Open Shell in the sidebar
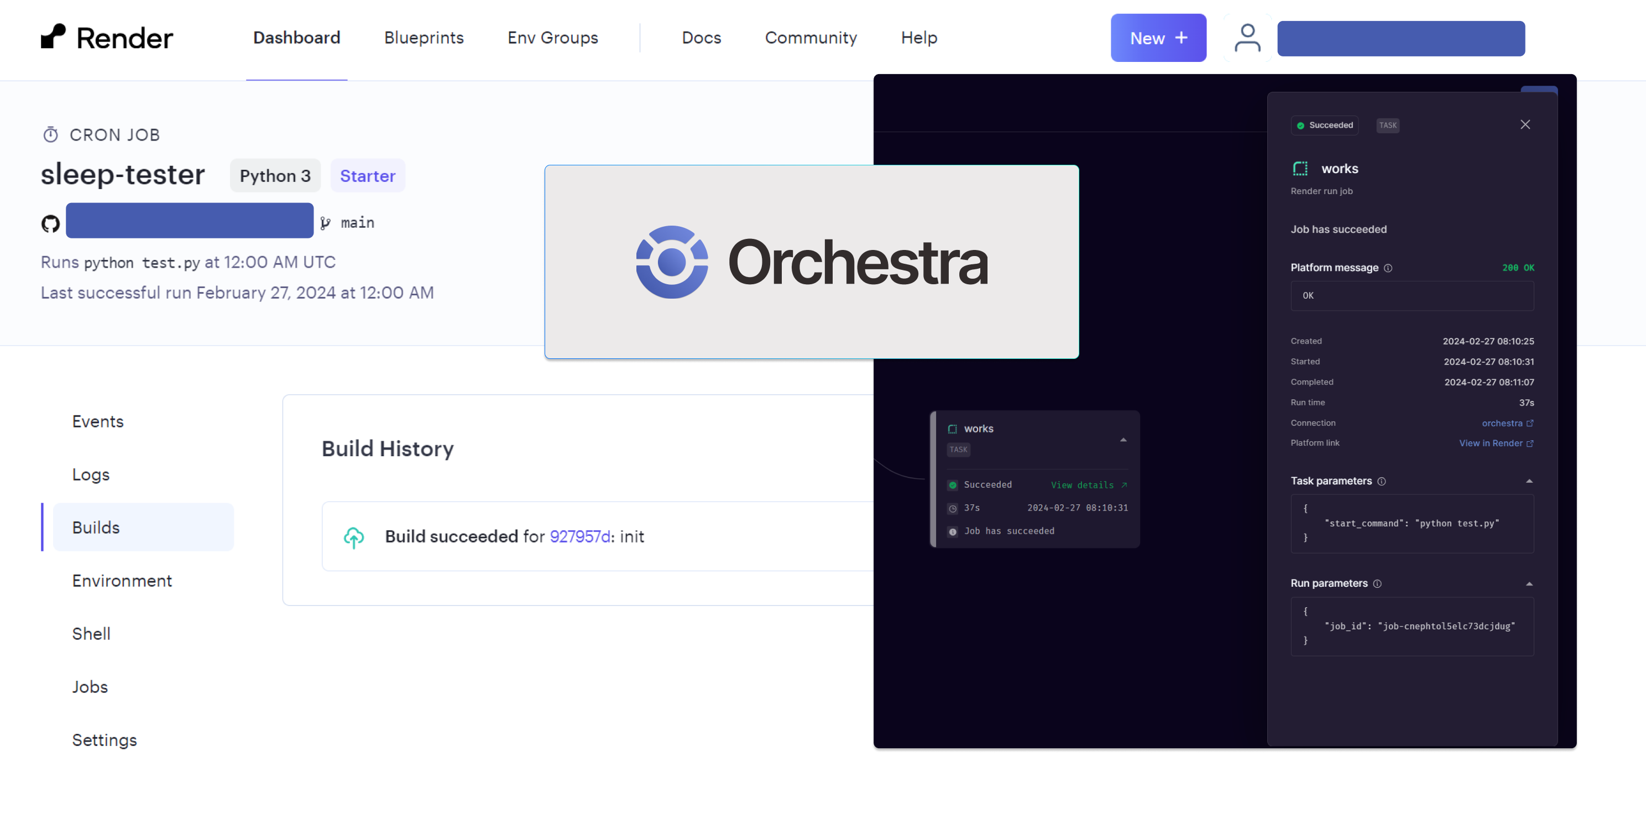The image size is (1646, 824). (x=91, y=634)
